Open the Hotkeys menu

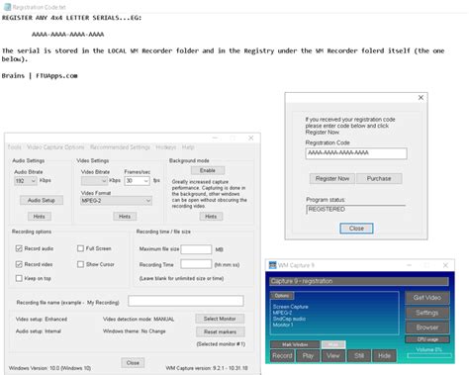tap(166, 147)
